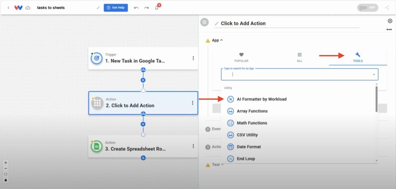The width and height of the screenshot is (396, 189).
Task: Click the Array Functions icon
Action: coord(230,111)
